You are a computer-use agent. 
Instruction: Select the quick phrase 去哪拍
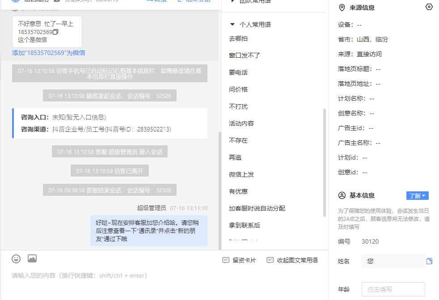click(238, 38)
